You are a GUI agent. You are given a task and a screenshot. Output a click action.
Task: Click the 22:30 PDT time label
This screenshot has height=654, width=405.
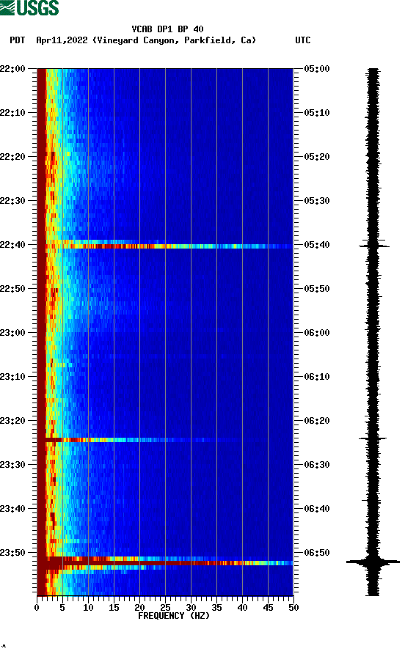[x=12, y=201]
